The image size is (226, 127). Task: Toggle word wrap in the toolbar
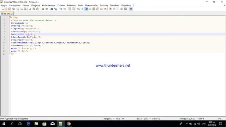[x=78, y=9]
